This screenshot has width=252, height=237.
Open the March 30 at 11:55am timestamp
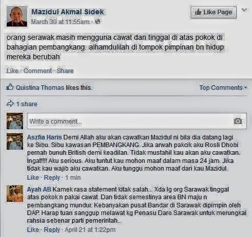click(60, 22)
